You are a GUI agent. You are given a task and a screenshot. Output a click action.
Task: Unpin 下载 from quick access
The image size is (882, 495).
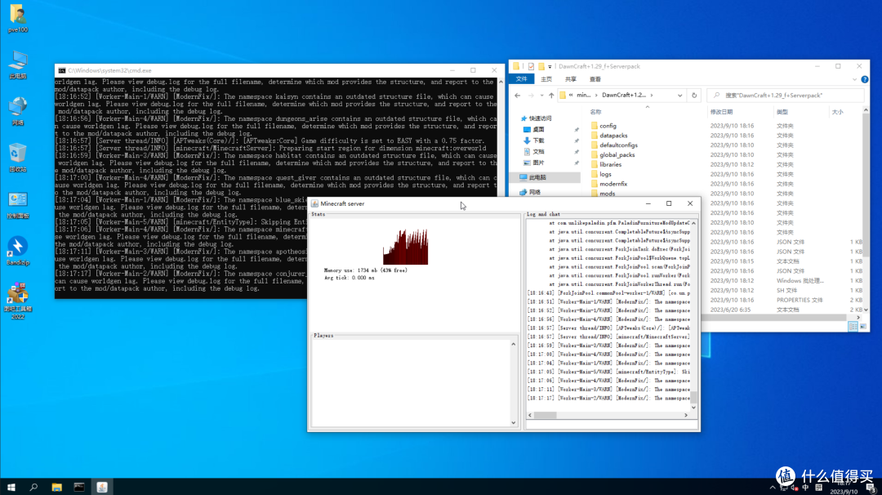(577, 140)
